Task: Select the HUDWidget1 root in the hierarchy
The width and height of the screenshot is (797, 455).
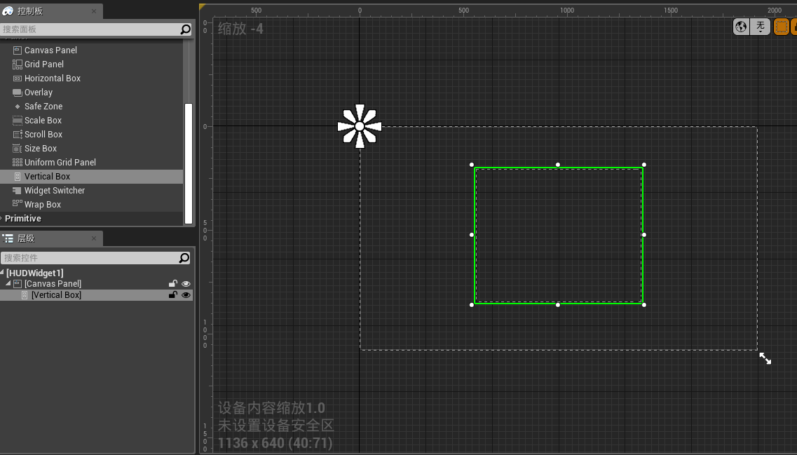Action: click(34, 273)
